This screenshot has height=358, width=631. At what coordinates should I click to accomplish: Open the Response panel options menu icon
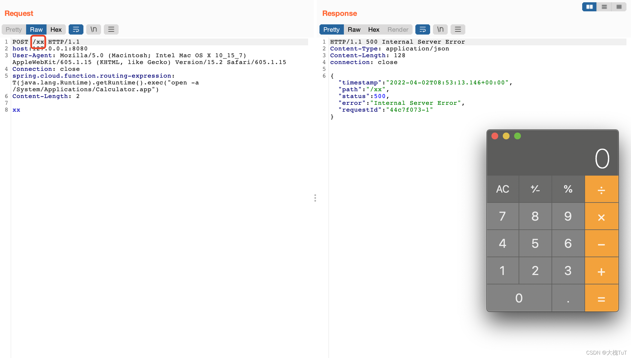click(458, 29)
